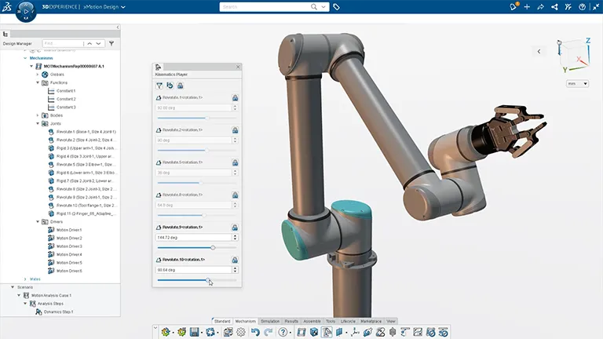
Task: Switch to the Standard tab
Action: (222, 321)
